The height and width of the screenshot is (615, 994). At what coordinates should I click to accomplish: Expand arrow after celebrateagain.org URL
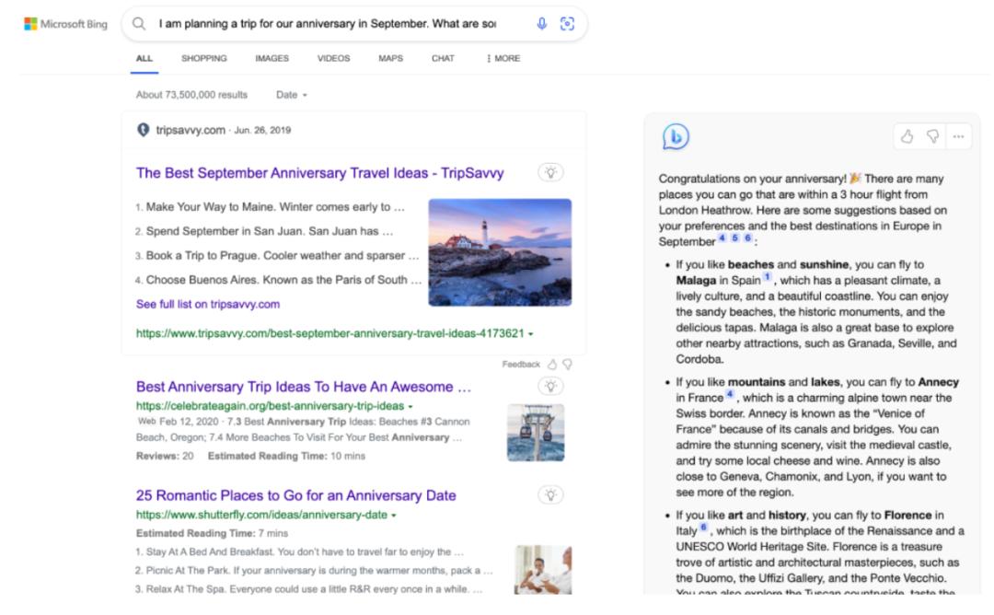[410, 406]
